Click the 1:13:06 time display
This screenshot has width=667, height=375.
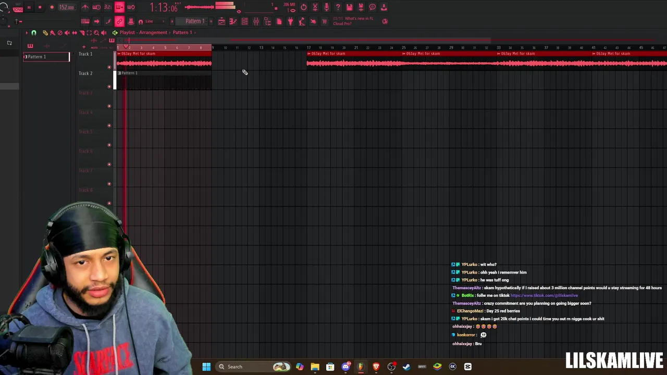click(164, 7)
